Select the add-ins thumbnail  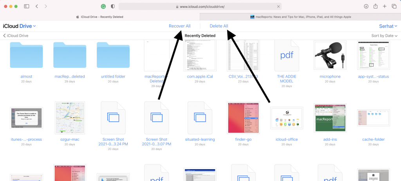(330, 118)
